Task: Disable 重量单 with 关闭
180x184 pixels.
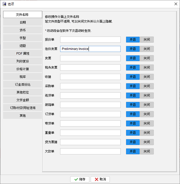Action: pyautogui.click(x=147, y=133)
